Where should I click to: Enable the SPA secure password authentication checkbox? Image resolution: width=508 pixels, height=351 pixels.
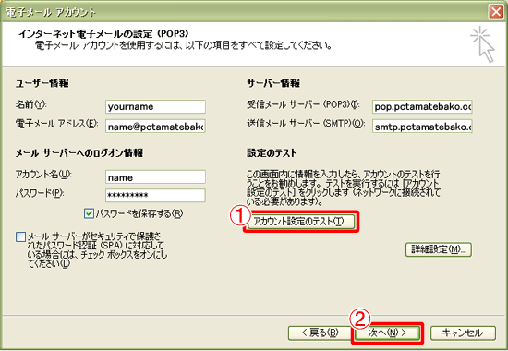(x=20, y=236)
